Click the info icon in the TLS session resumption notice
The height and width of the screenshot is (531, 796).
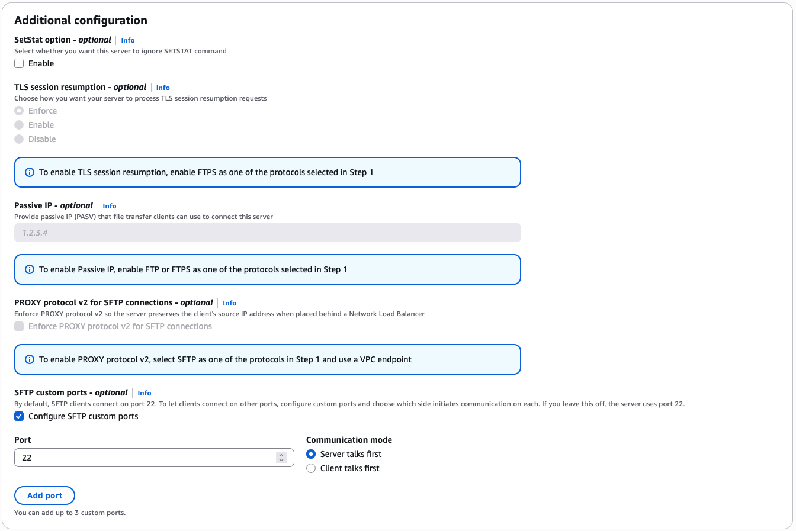tap(30, 172)
